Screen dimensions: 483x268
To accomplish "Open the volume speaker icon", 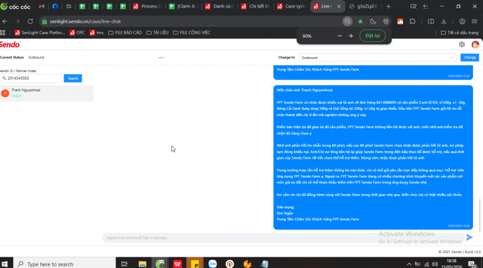I will [435, 264].
